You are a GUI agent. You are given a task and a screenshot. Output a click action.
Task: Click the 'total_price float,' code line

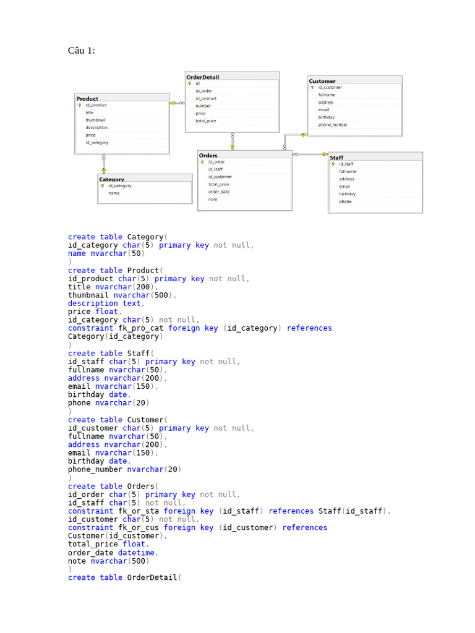coord(108,544)
